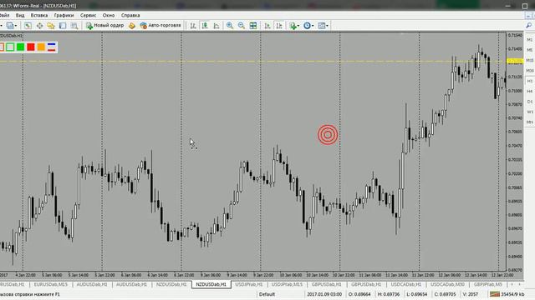Select the W1 timeframe
Image resolution: width=535 pixels, height=300 pixels.
tap(529, 112)
